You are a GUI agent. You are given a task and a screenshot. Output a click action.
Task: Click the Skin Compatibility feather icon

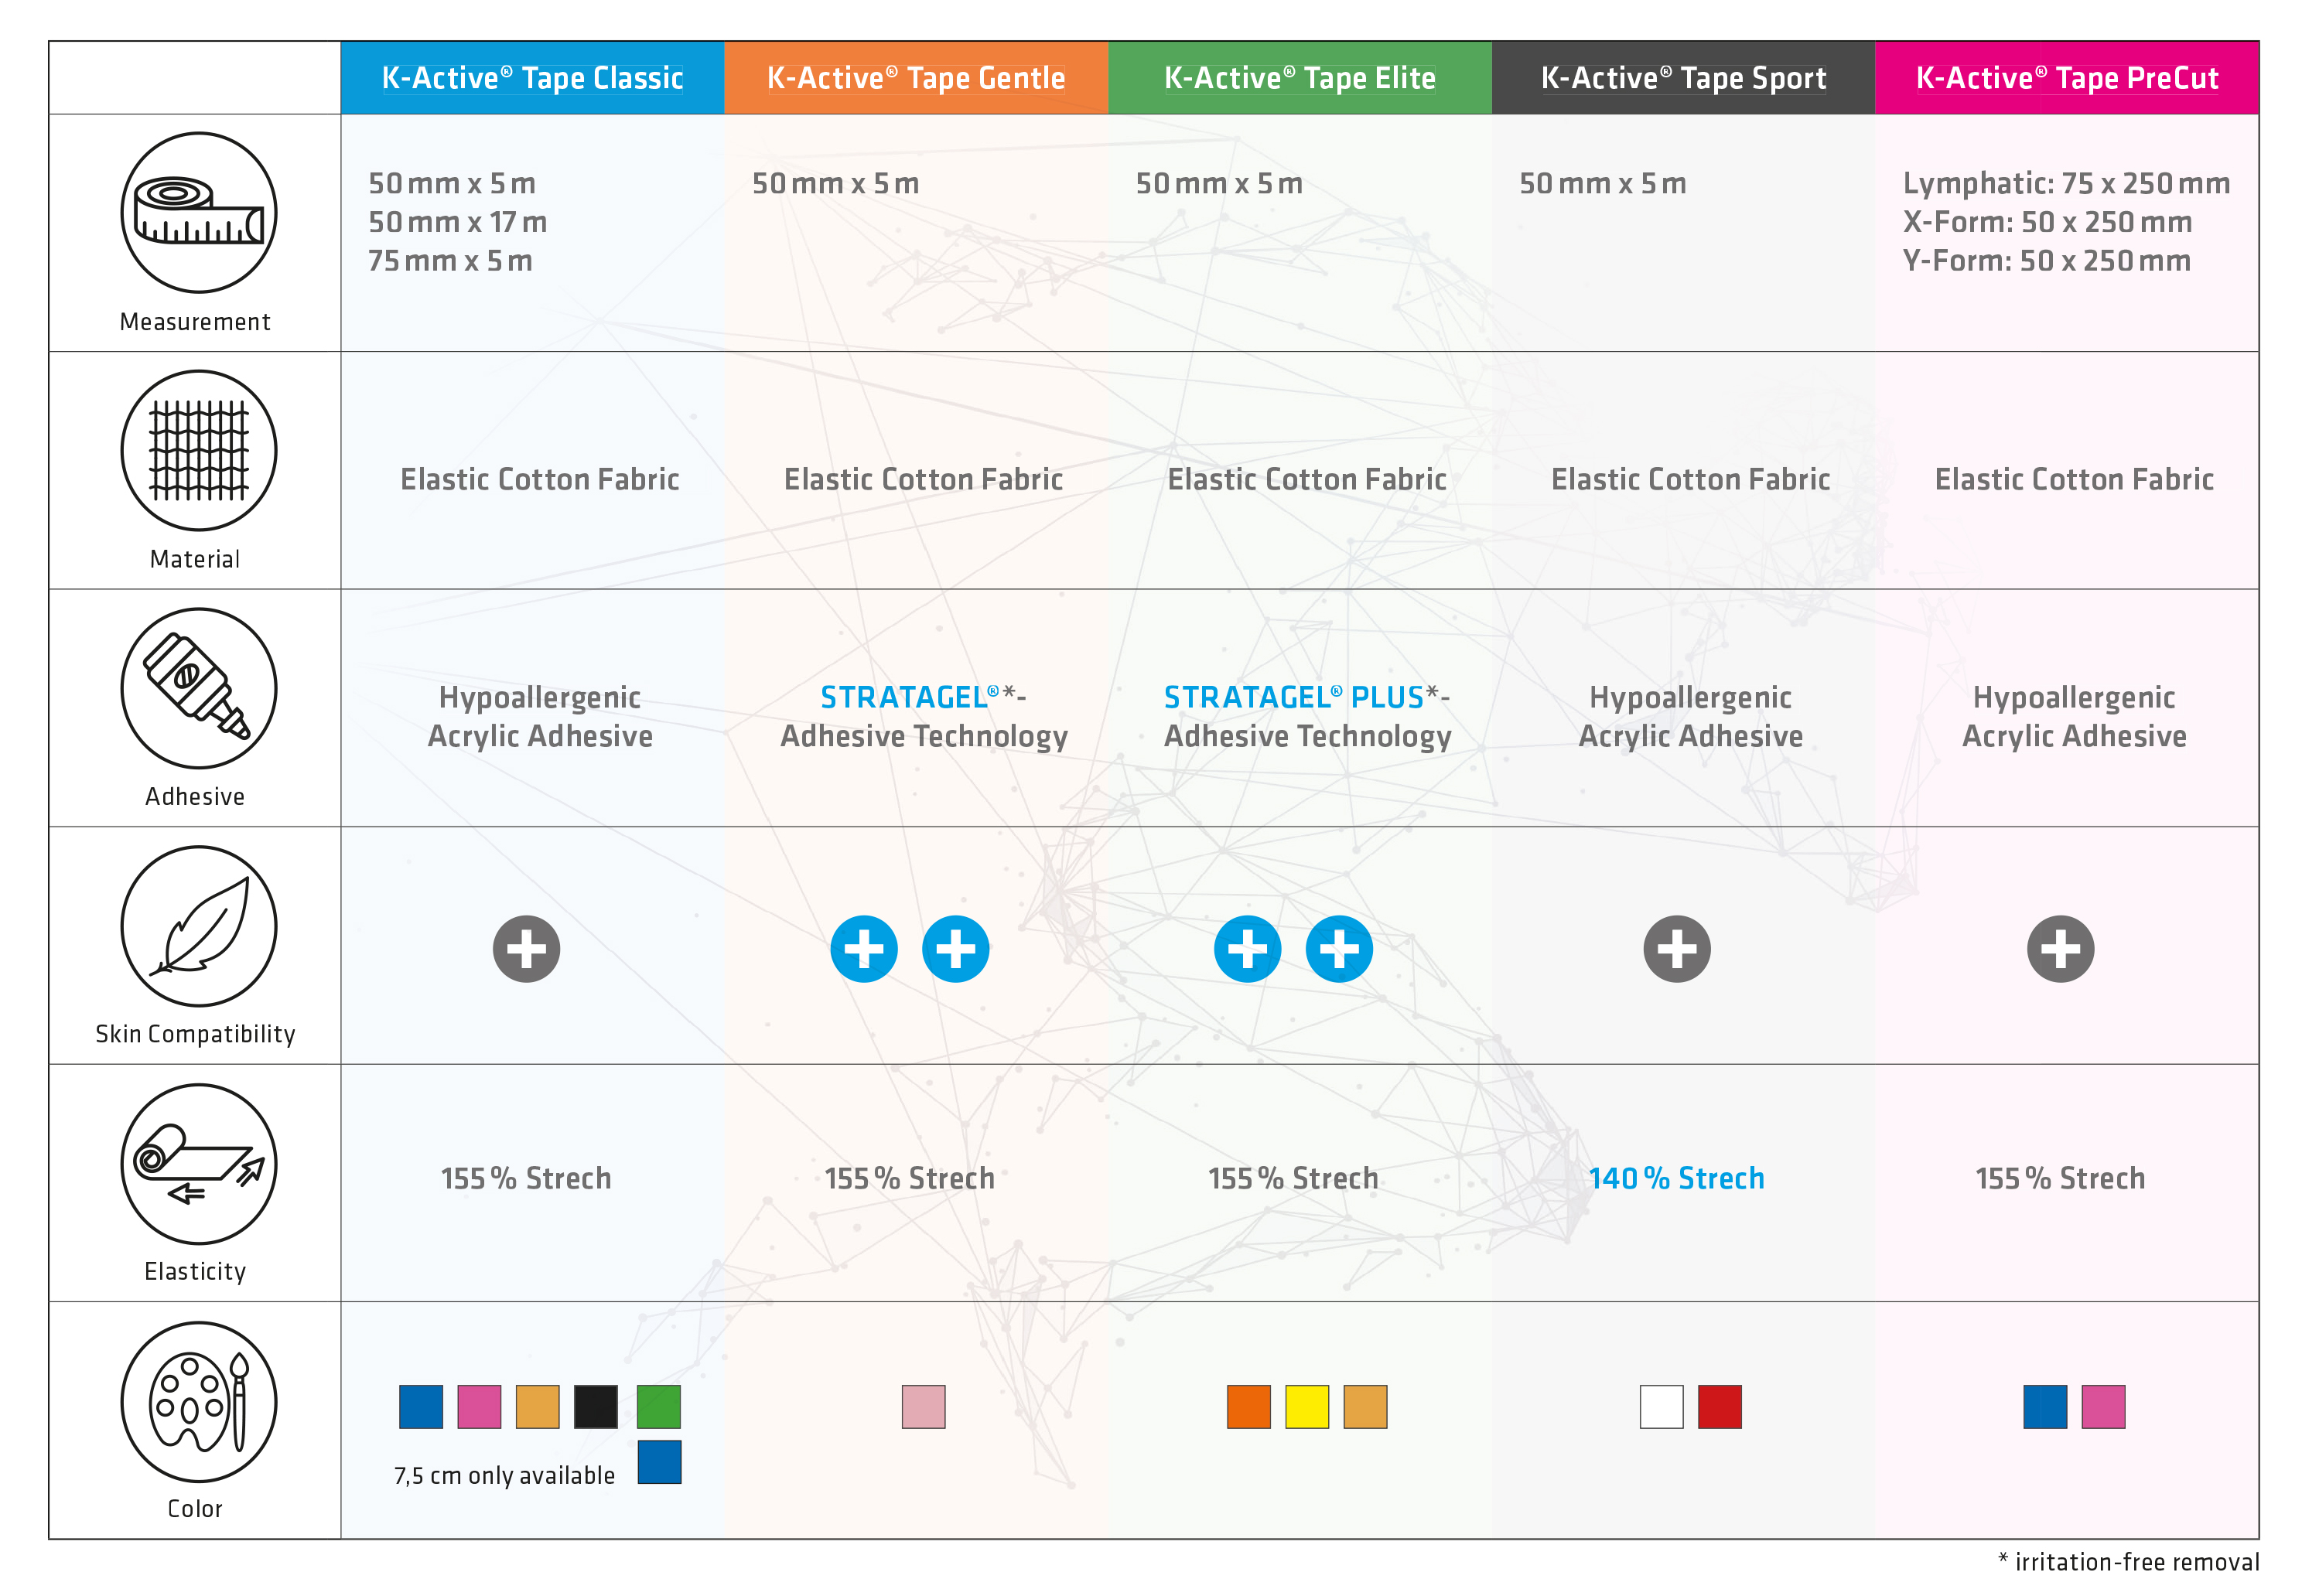pos(198,926)
